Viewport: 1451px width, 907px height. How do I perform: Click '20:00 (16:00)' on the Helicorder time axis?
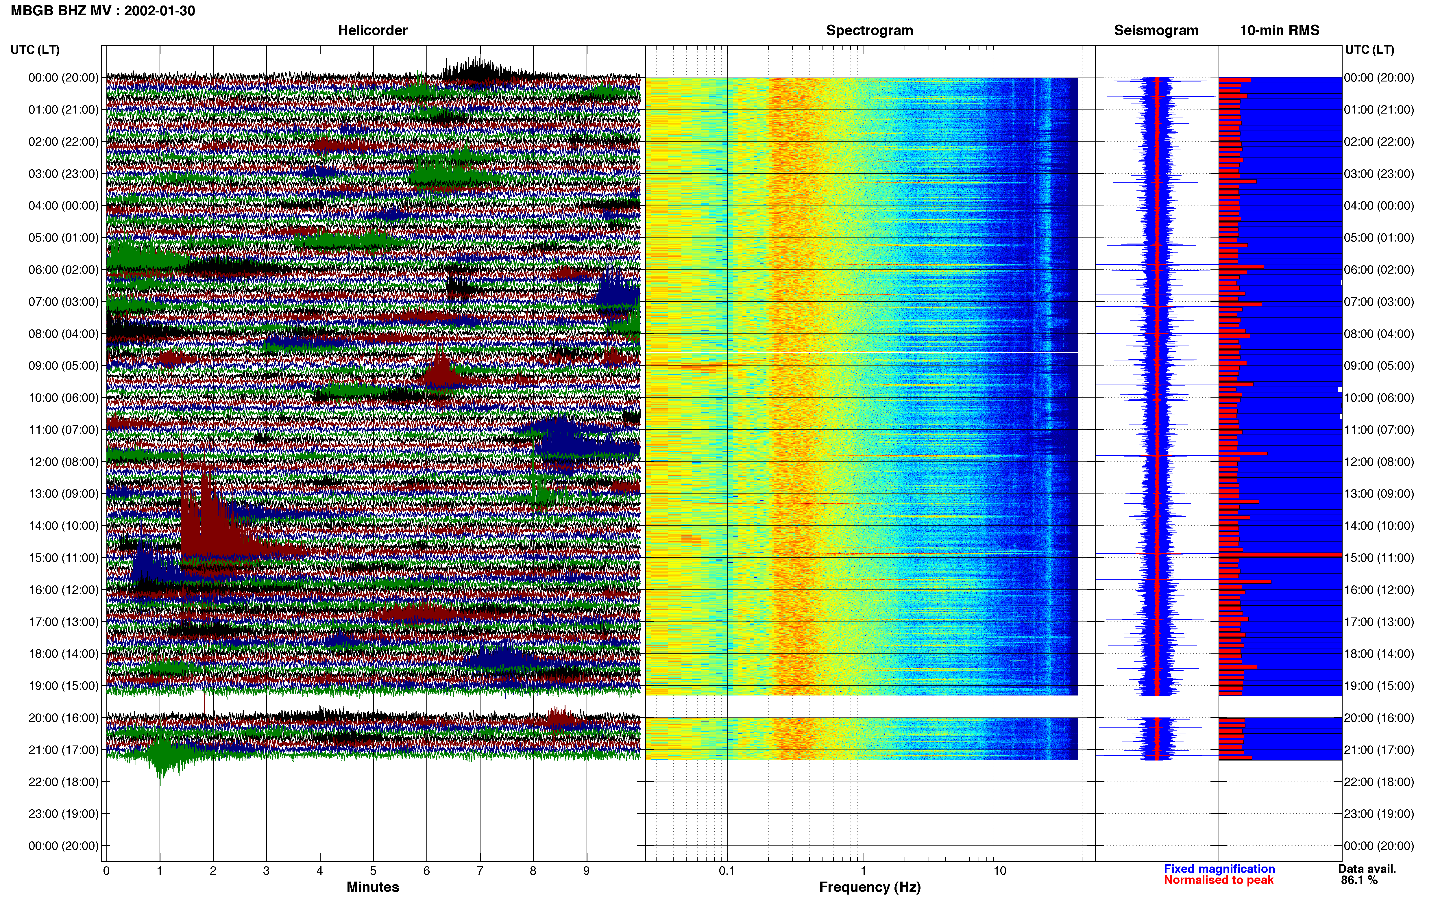64,718
